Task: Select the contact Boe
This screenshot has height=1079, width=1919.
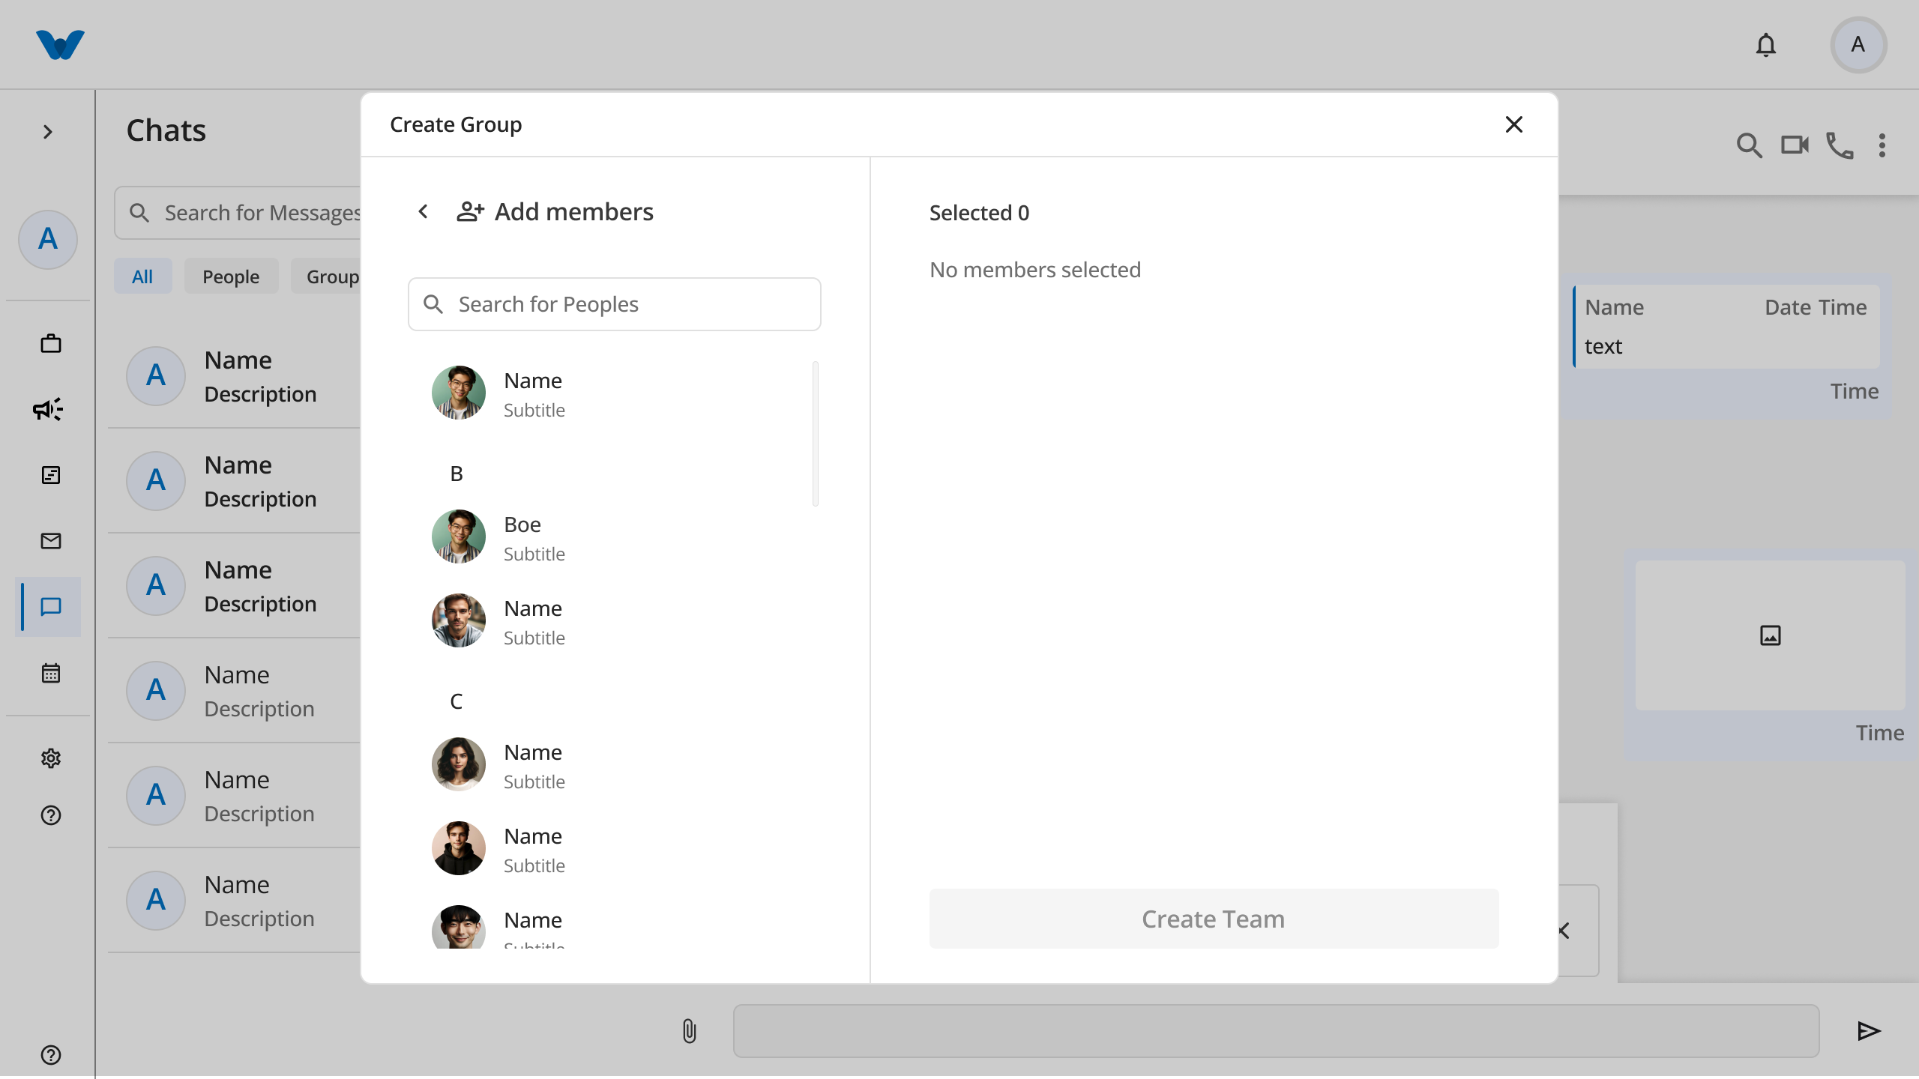Action: point(615,537)
